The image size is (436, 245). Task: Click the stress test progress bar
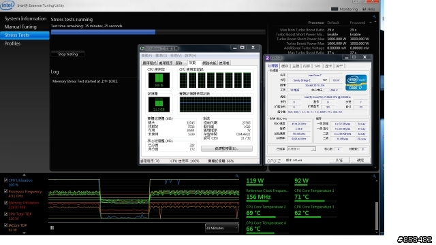point(157,32)
